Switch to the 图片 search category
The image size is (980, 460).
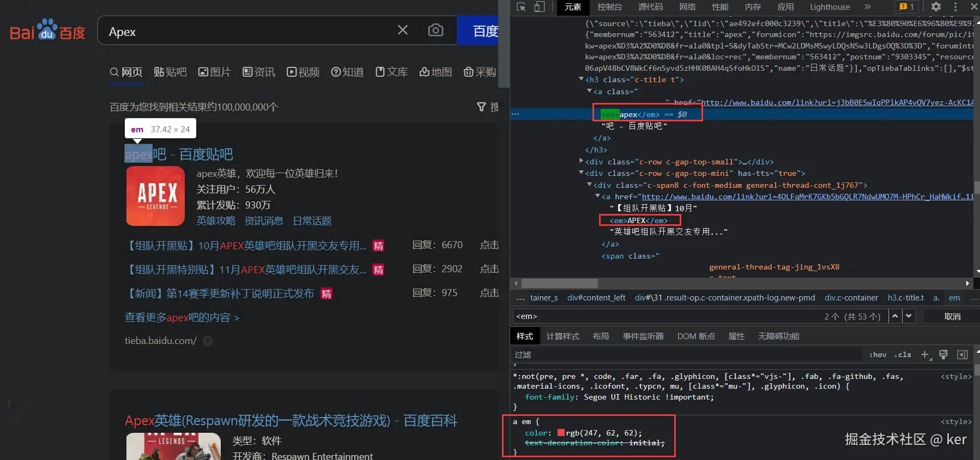(x=214, y=72)
